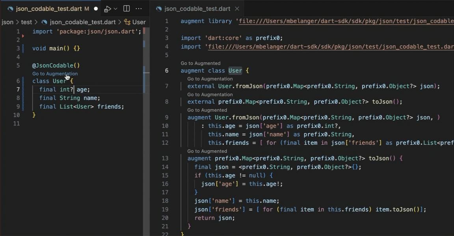Expand the test breadcrumb folder
Viewport: 454px width, 236px height.
[26, 22]
